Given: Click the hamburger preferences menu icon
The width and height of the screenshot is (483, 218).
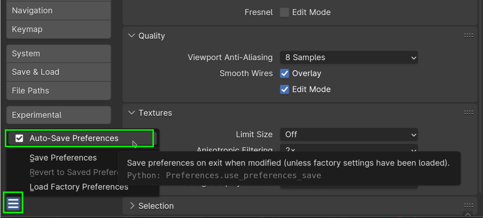Looking at the screenshot, I should click(13, 203).
